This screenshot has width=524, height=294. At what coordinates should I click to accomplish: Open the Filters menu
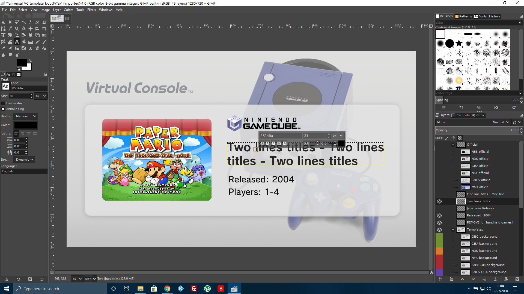pyautogui.click(x=91, y=10)
